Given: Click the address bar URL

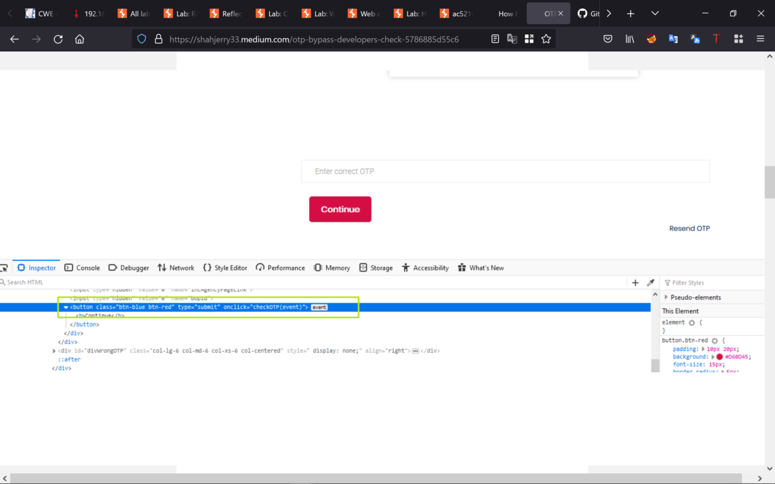Looking at the screenshot, I should (314, 39).
